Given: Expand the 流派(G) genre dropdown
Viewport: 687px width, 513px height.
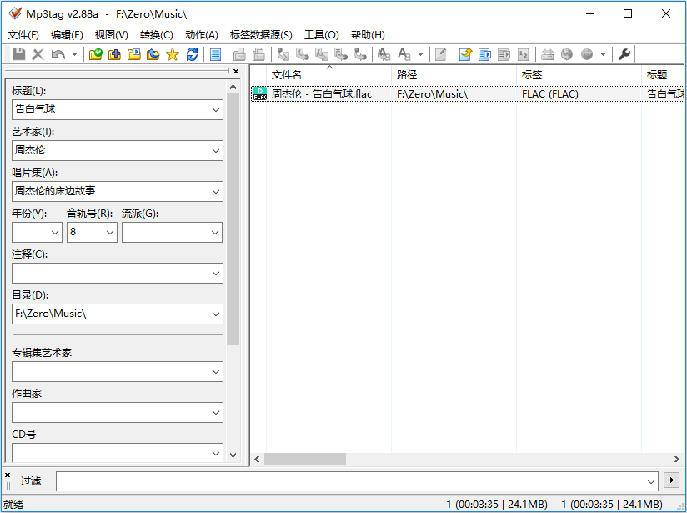Looking at the screenshot, I should (215, 232).
